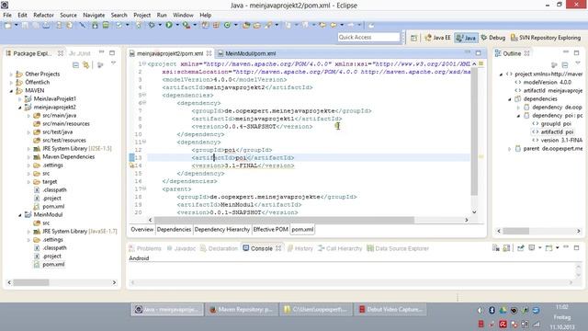Switch to the History view tab
The width and height of the screenshot is (588, 331).
click(300, 248)
